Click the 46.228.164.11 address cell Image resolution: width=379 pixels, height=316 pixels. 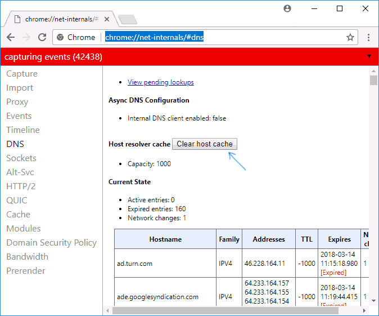(269, 263)
